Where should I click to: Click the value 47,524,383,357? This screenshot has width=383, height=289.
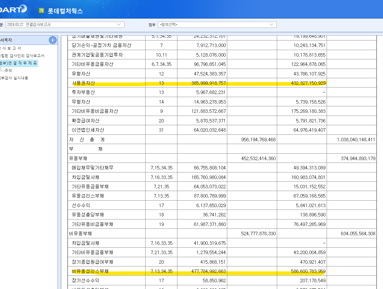click(x=210, y=74)
